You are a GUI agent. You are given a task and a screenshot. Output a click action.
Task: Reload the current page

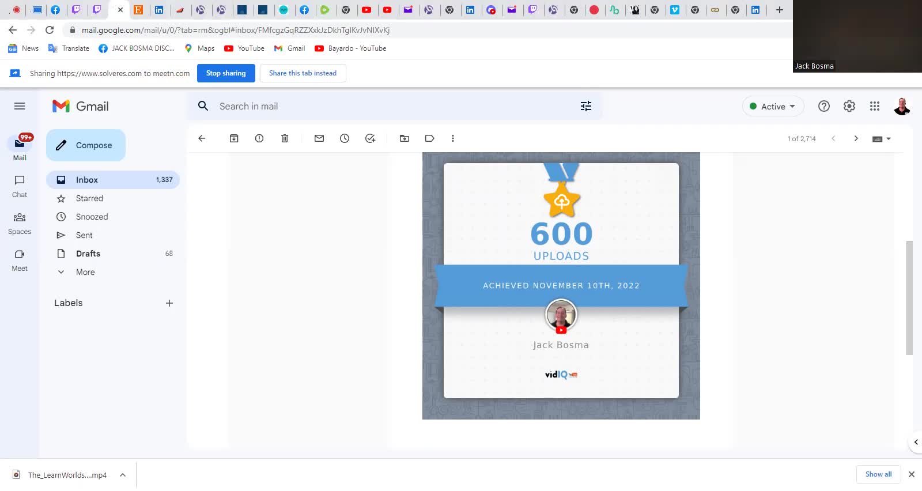[50, 30]
